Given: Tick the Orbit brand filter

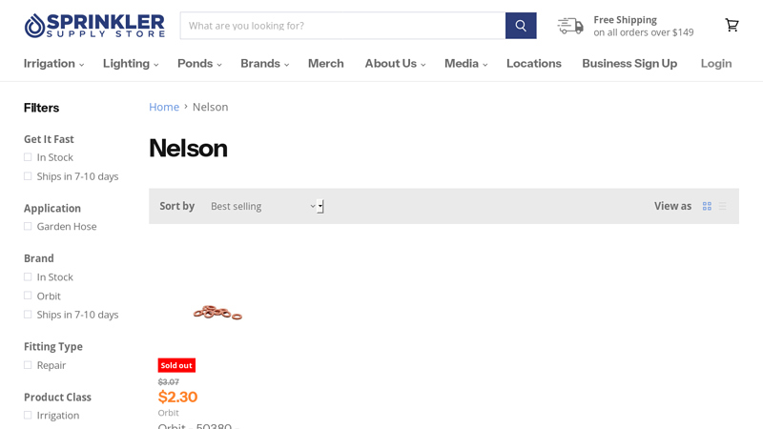Looking at the screenshot, I should pyautogui.click(x=28, y=296).
